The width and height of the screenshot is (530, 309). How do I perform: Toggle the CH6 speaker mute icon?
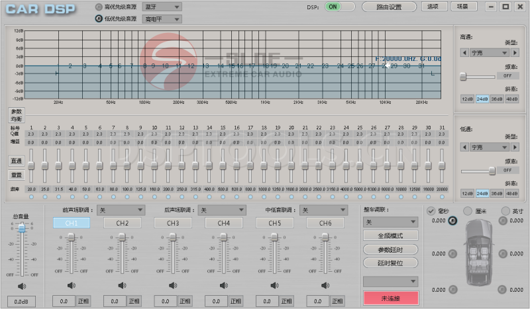click(x=325, y=286)
